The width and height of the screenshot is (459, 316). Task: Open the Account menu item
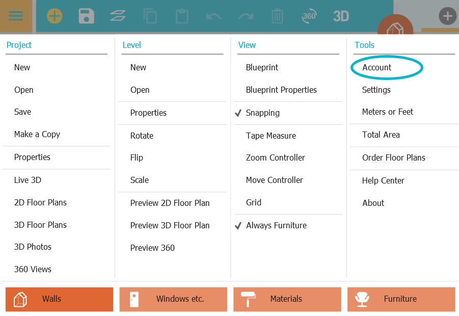click(x=376, y=67)
